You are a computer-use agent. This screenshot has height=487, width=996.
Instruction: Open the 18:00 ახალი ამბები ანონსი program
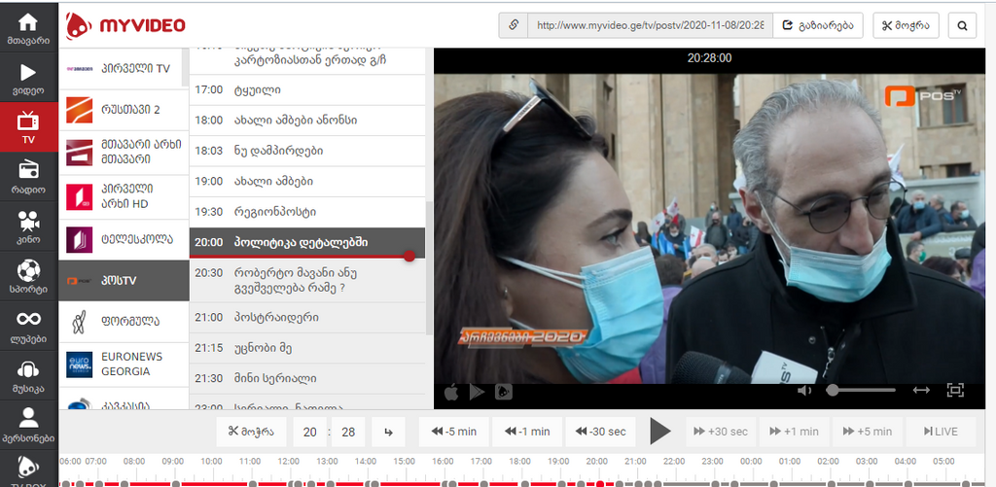pyautogui.click(x=307, y=121)
